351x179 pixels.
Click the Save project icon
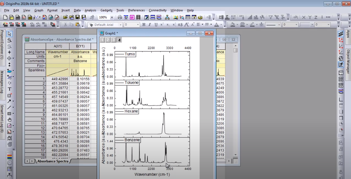coord(77,17)
